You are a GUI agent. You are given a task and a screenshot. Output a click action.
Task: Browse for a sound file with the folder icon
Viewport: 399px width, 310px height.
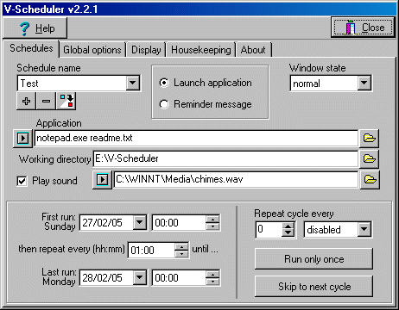click(370, 180)
